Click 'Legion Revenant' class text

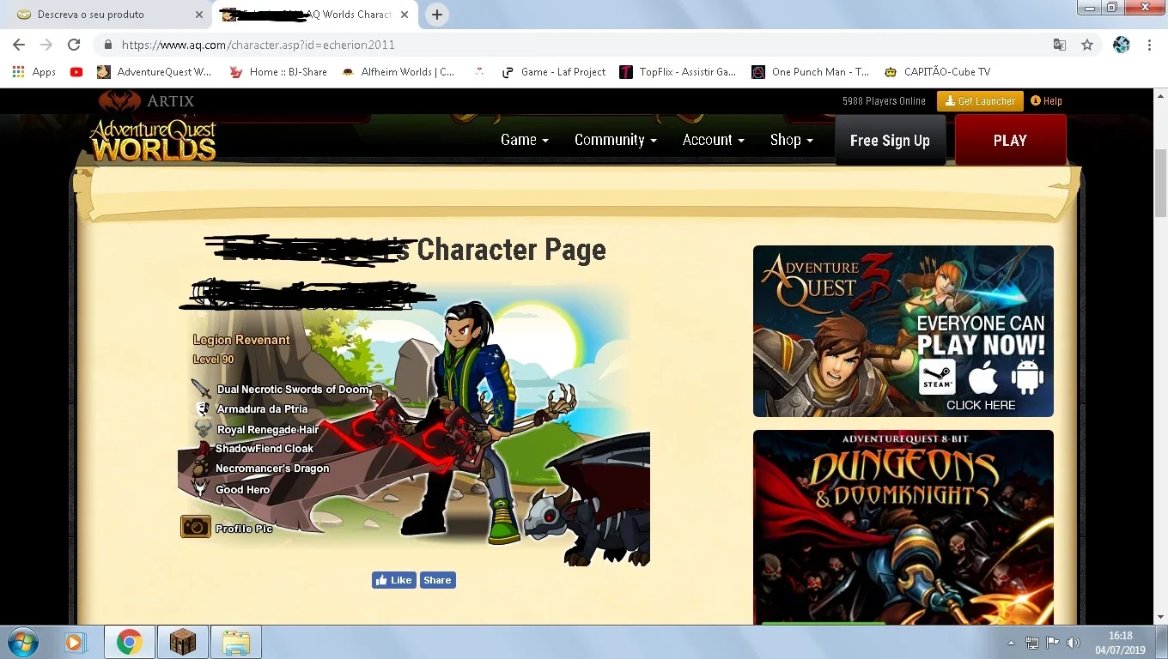pos(241,340)
